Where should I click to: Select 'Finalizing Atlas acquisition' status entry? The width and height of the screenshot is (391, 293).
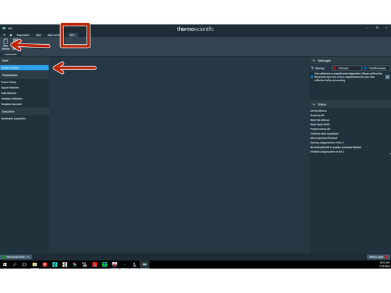click(324, 133)
